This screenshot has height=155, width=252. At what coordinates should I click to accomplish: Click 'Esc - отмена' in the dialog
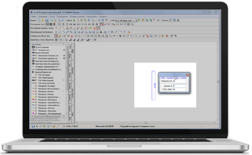(x=181, y=78)
